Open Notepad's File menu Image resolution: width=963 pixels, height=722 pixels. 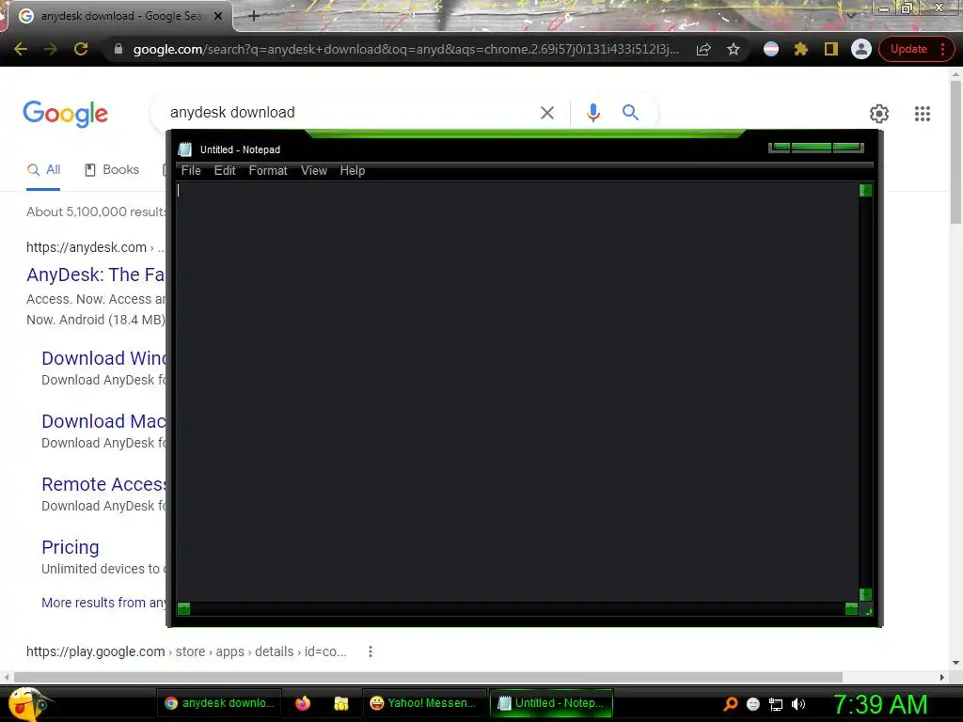(x=191, y=171)
